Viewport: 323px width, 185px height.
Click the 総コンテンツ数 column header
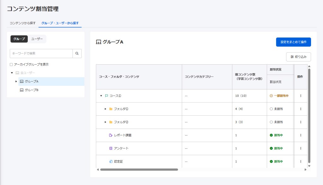250,77
